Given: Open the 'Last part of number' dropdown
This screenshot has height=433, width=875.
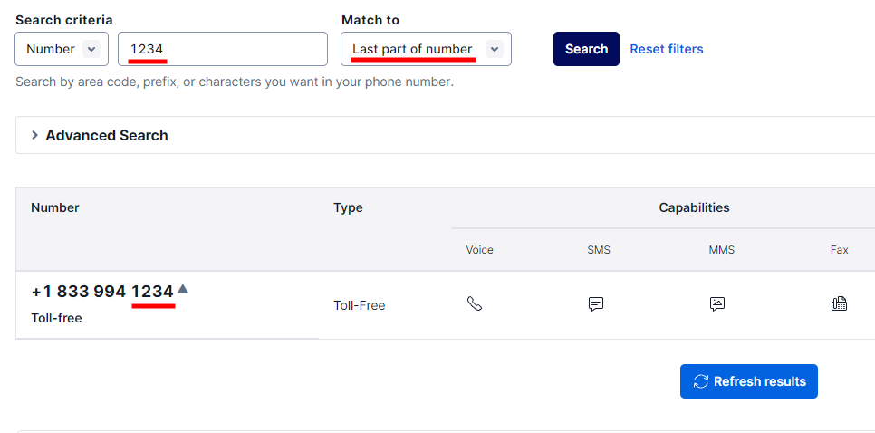Looking at the screenshot, I should coord(426,49).
